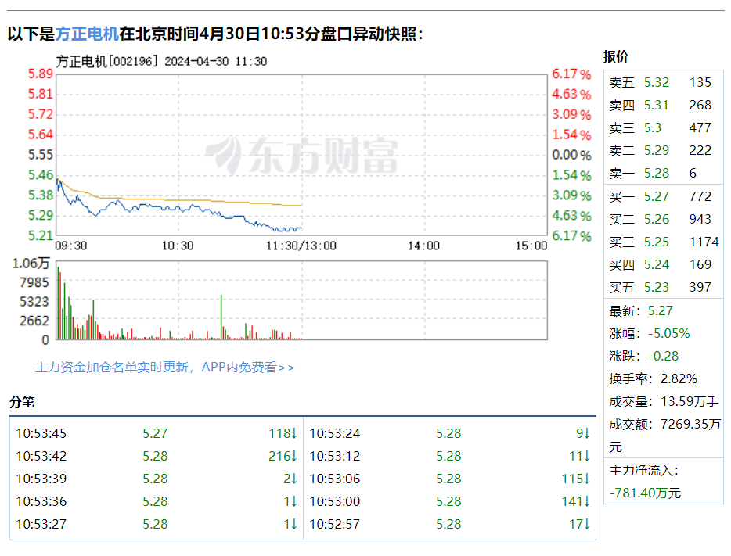Click 卖一 price 5.28 row
The width and height of the screenshot is (731, 556).
pyautogui.click(x=664, y=174)
